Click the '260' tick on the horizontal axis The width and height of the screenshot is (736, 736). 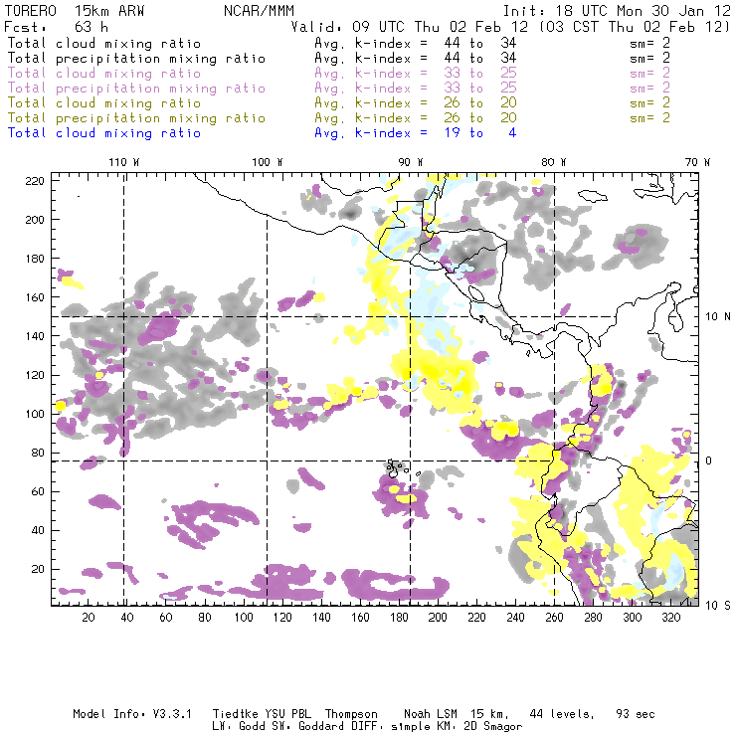click(x=554, y=618)
